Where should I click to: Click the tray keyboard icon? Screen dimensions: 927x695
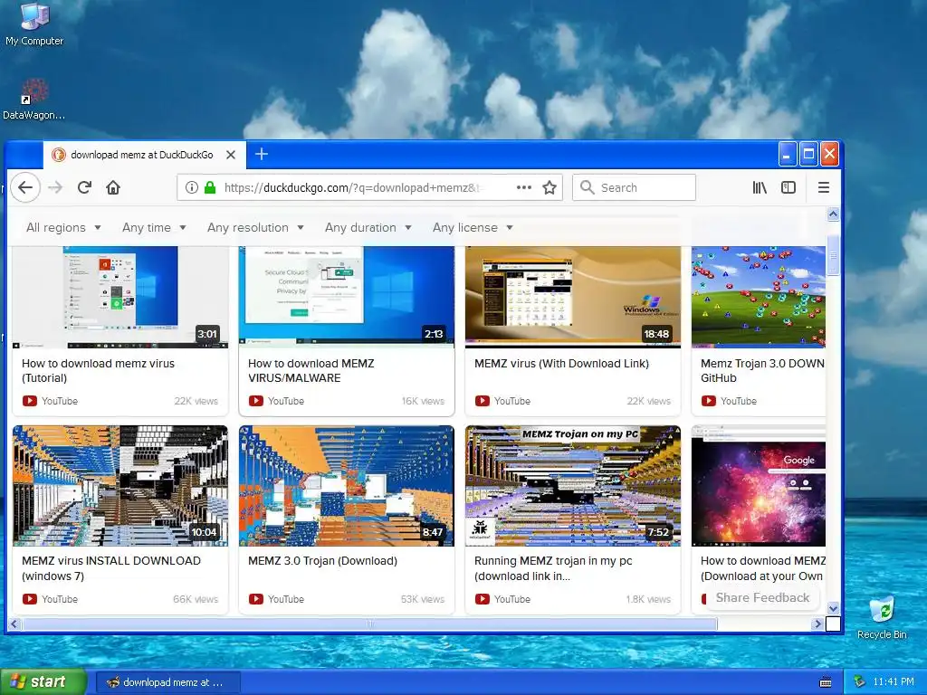tap(826, 682)
